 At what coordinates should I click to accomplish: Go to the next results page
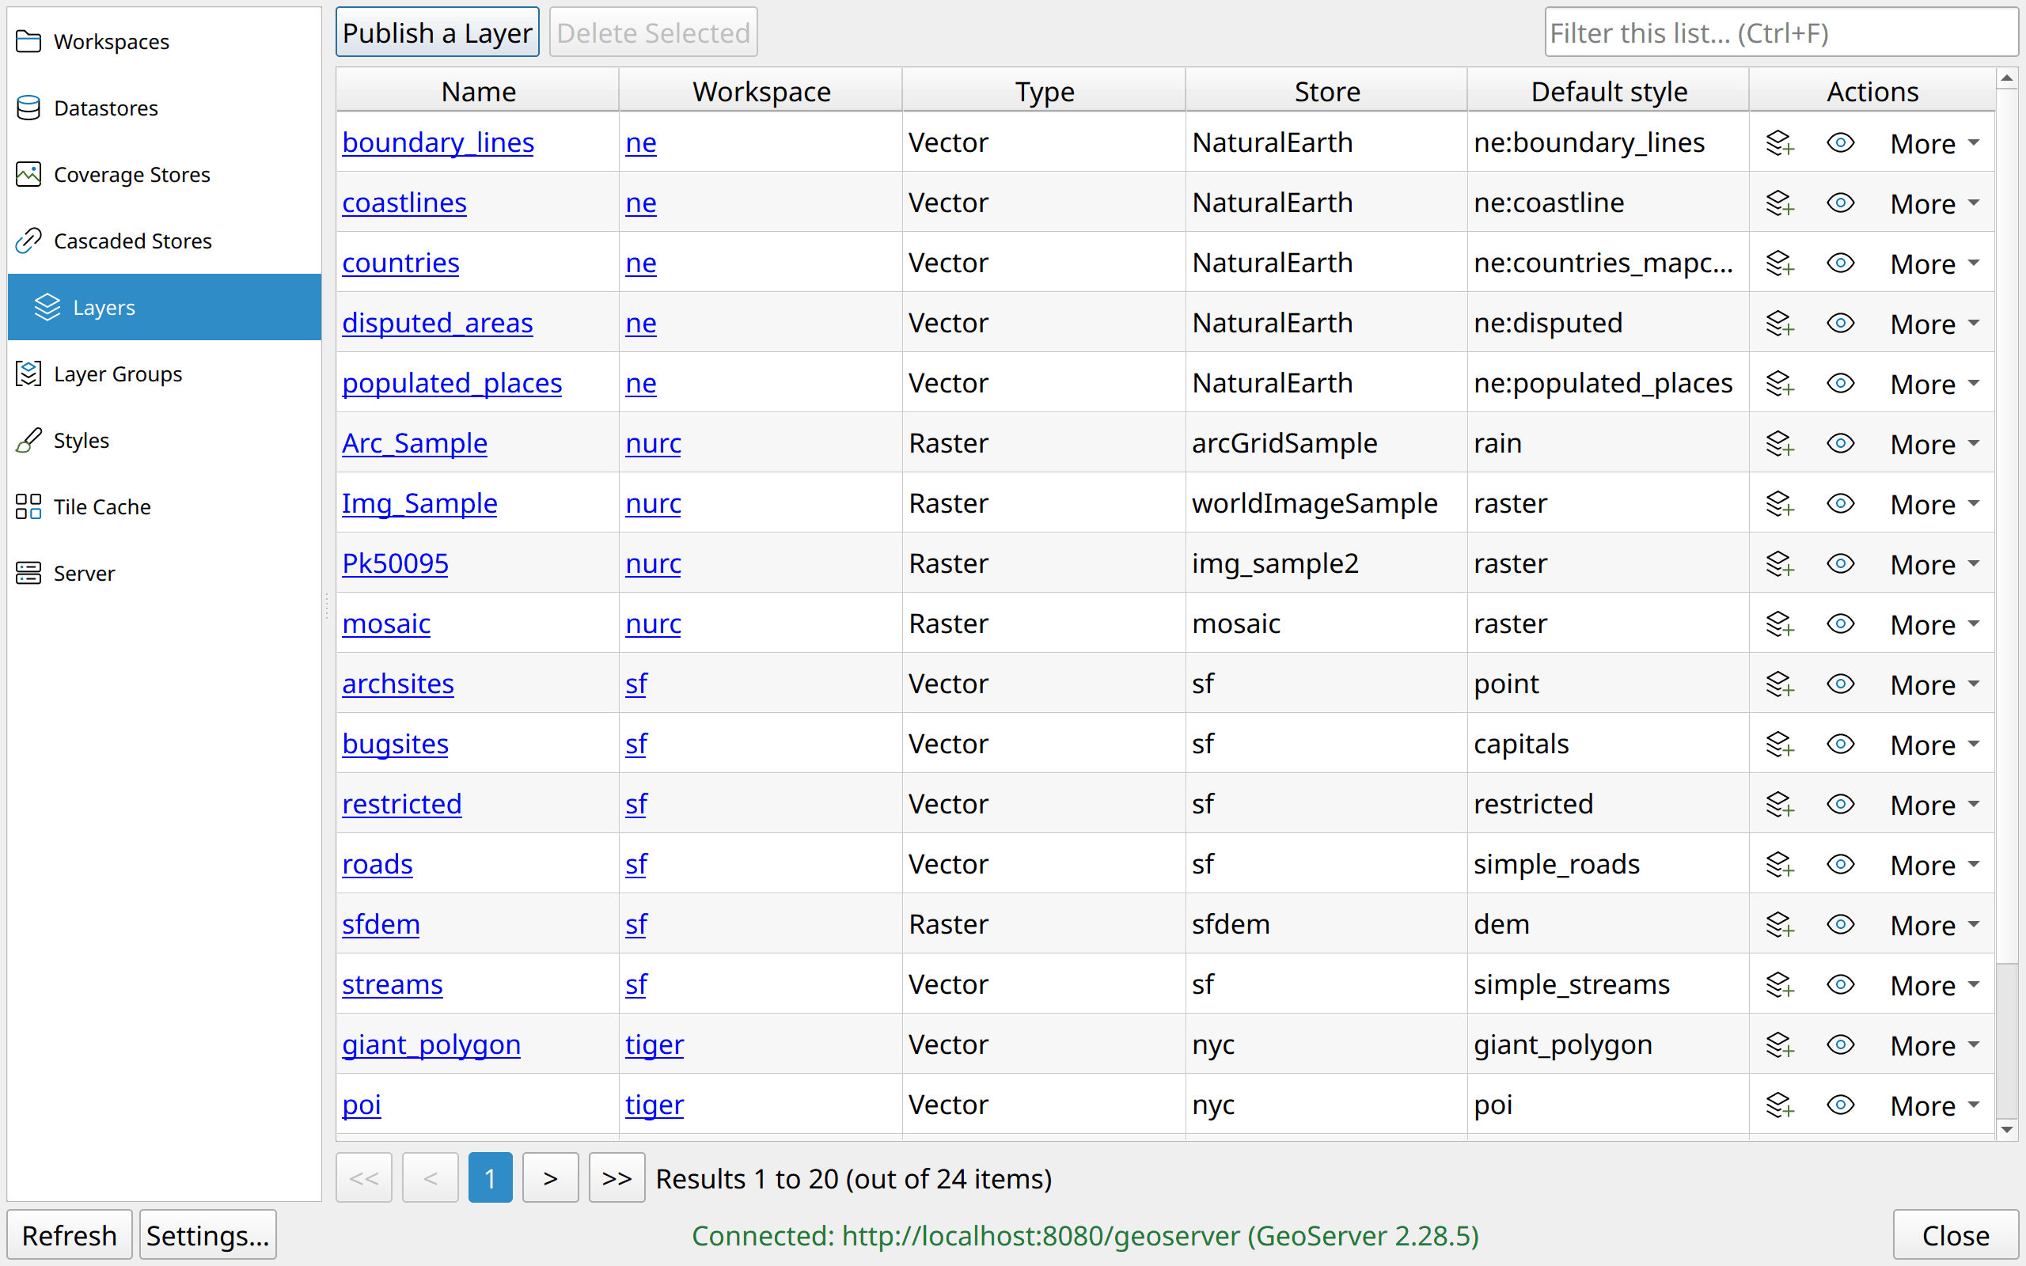550,1178
